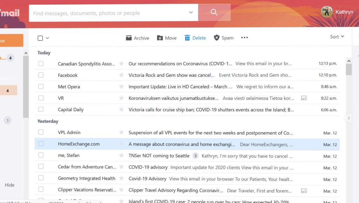Click the Hide link in left sidebar

pyautogui.click(x=9, y=185)
